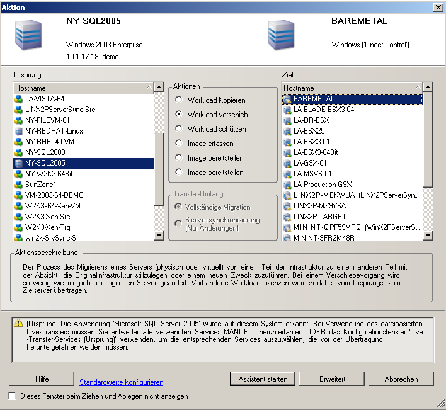446x410 pixels.
Task: Click up arrow of Ursprung list scrollbar
Action: coord(159,87)
